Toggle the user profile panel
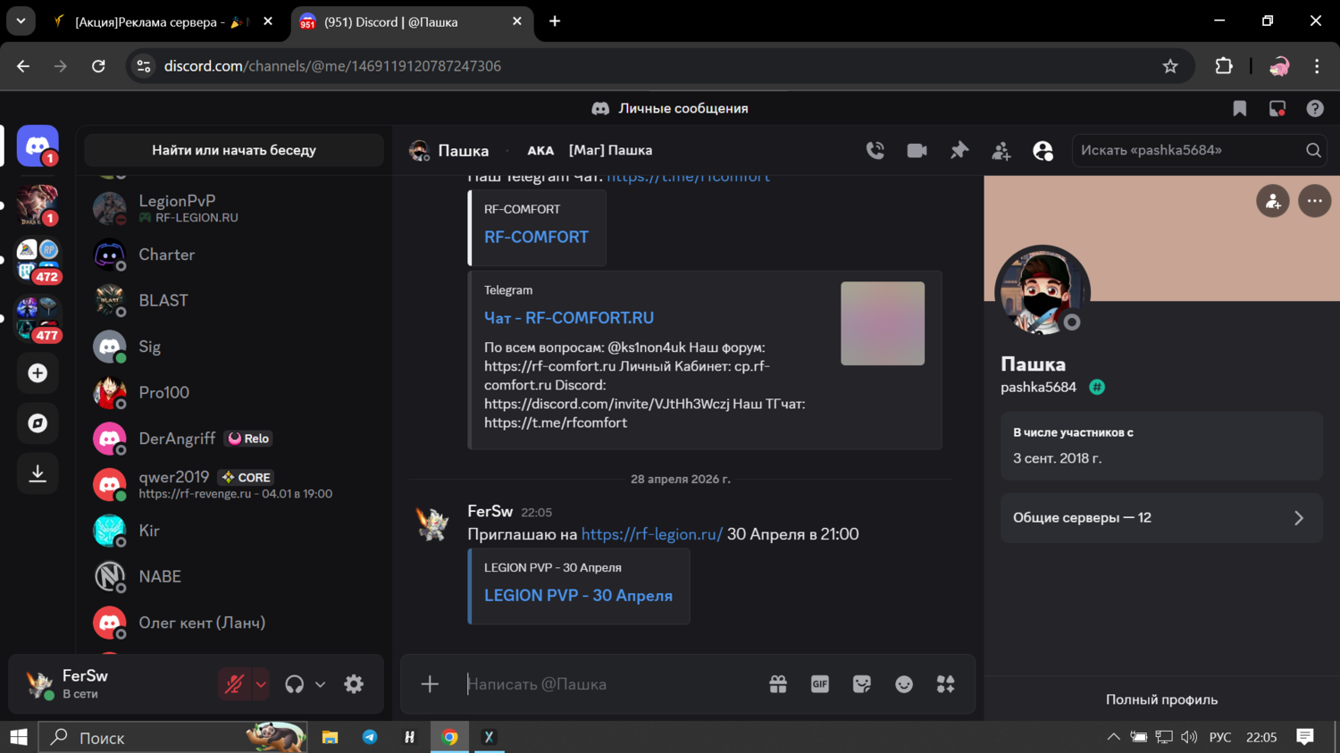This screenshot has height=753, width=1340. (1043, 150)
